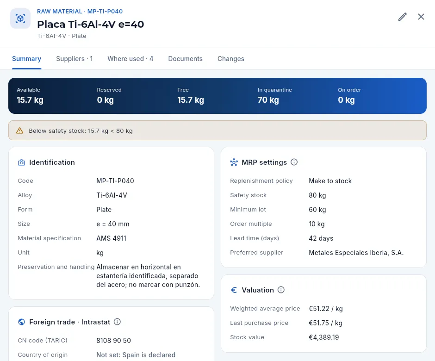Click the Foreign trade globe icon

tap(21, 322)
